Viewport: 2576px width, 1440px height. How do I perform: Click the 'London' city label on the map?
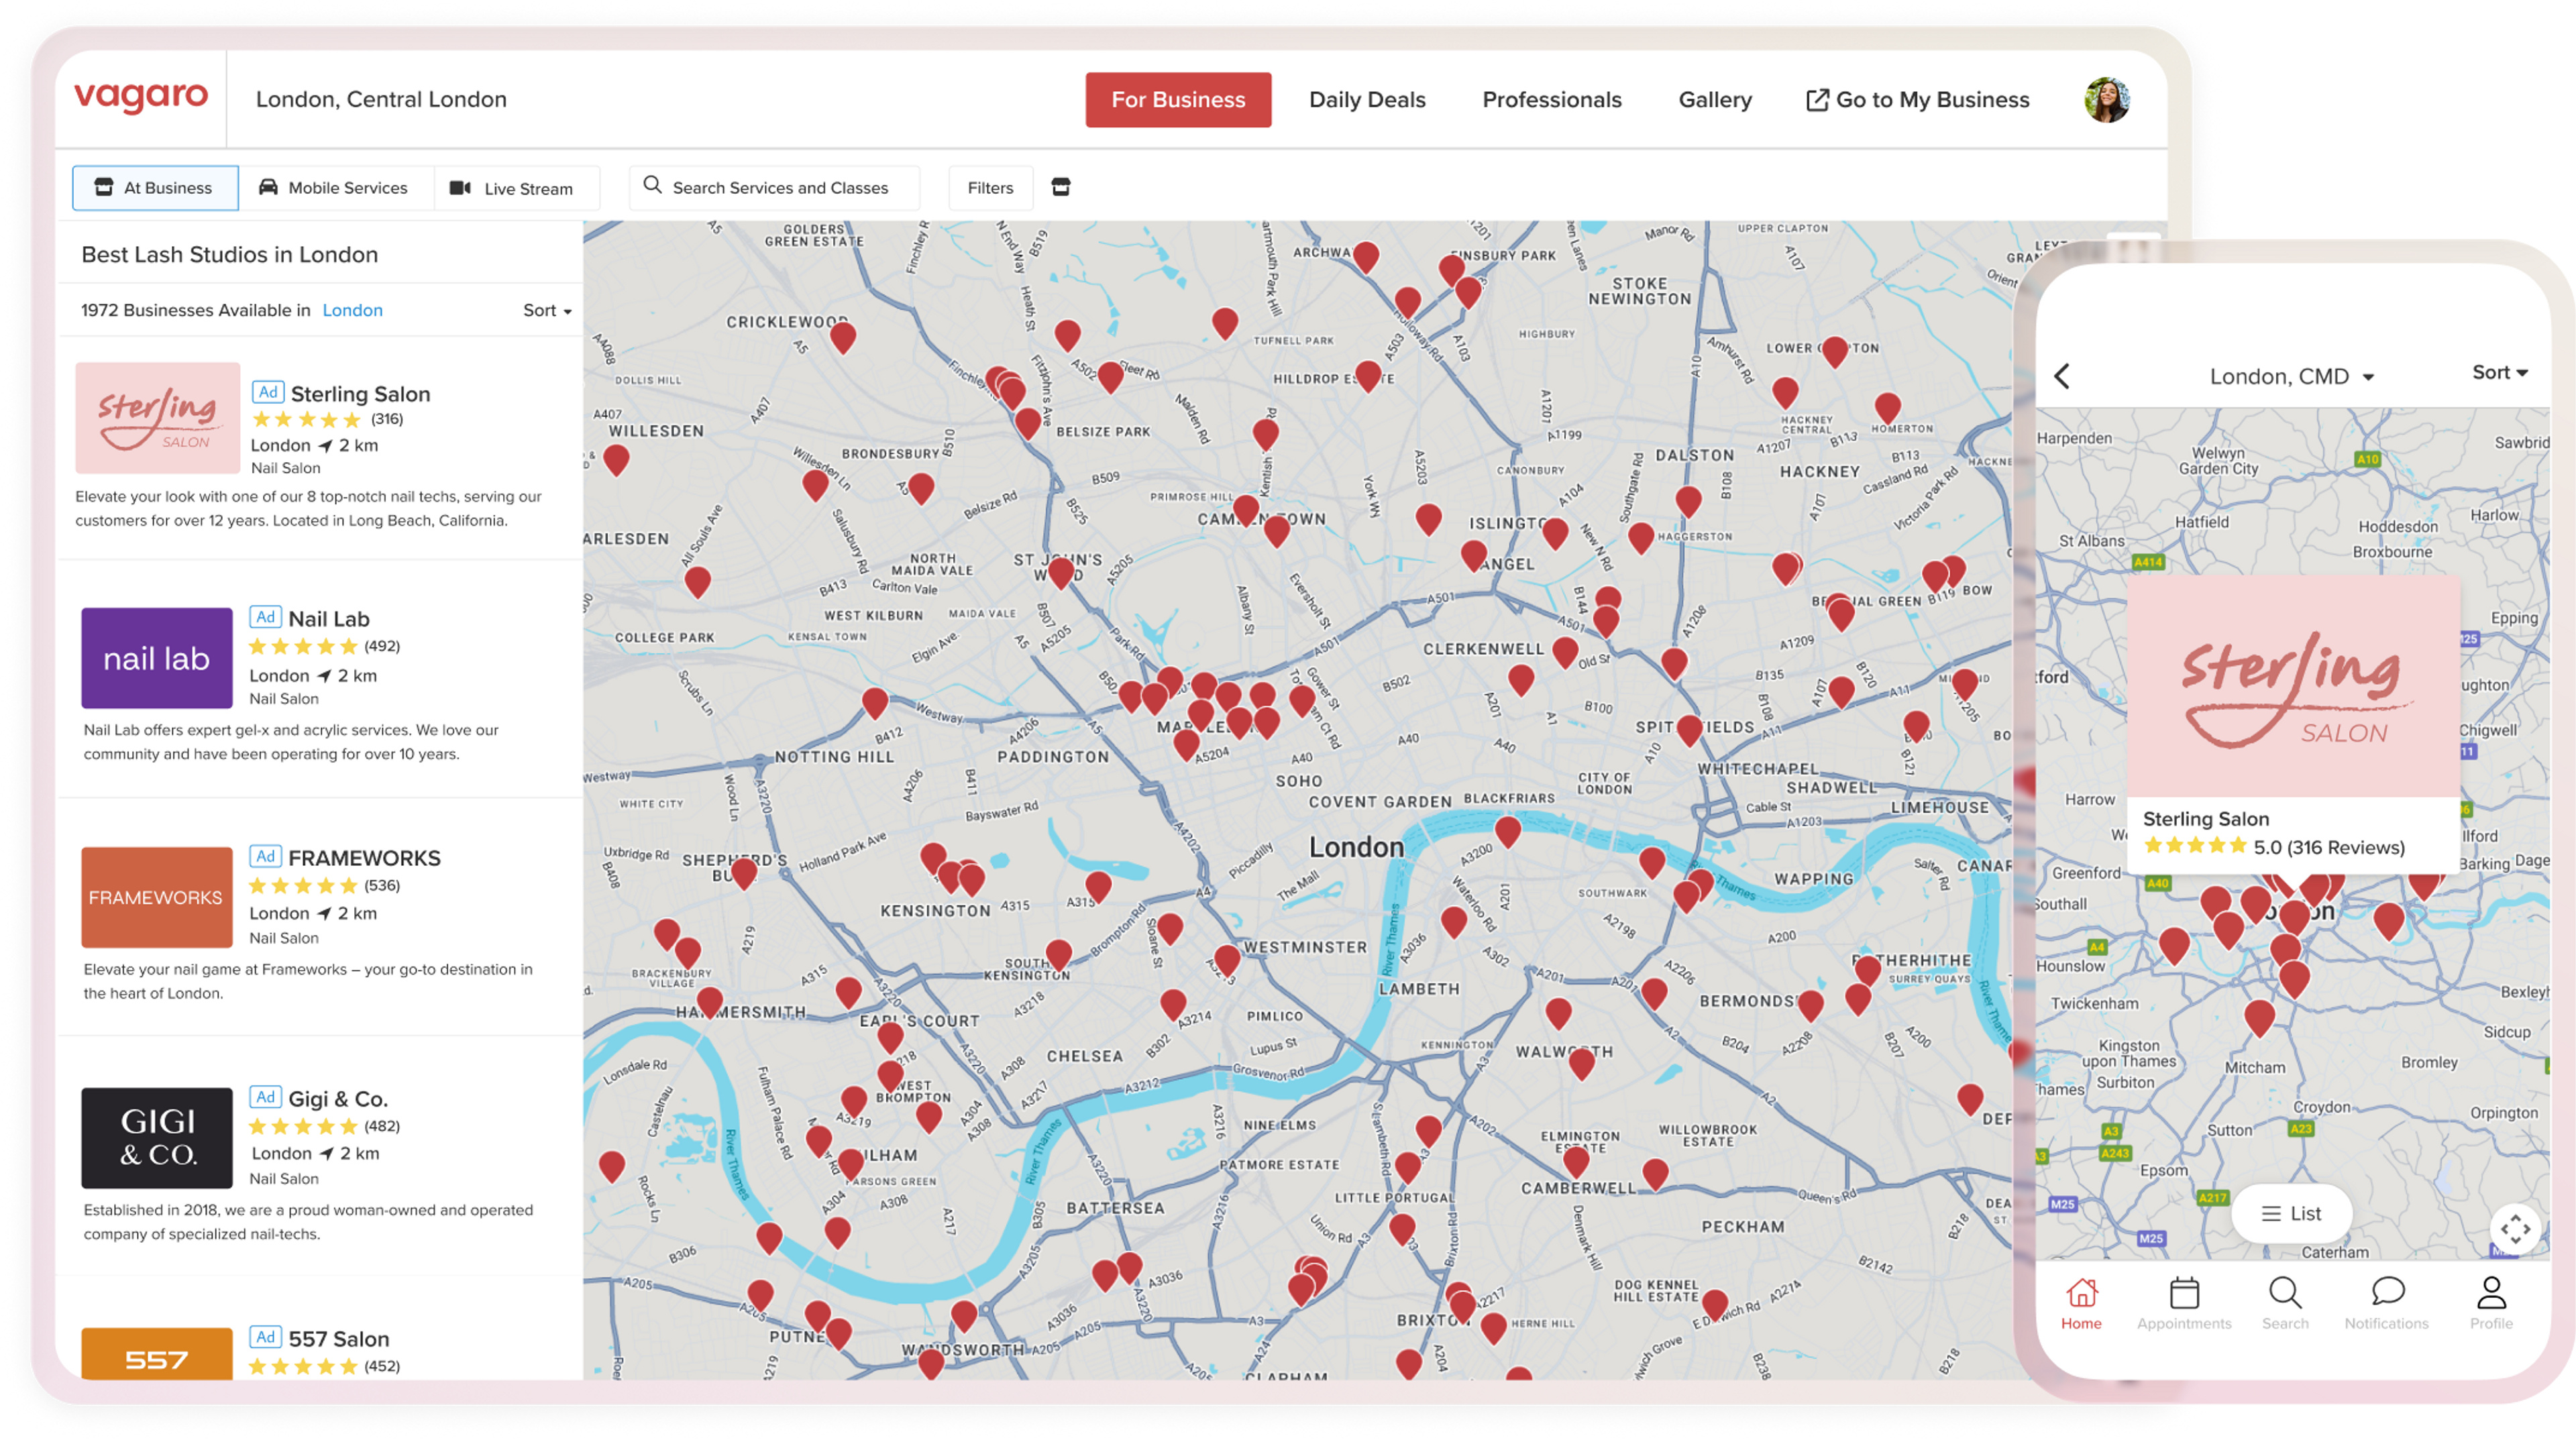[x=1356, y=847]
